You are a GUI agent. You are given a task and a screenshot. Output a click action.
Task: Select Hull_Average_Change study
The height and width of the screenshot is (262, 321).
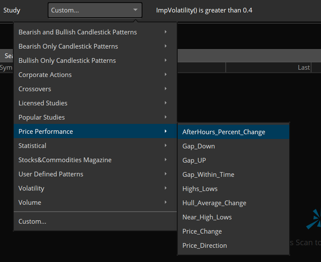(233, 203)
